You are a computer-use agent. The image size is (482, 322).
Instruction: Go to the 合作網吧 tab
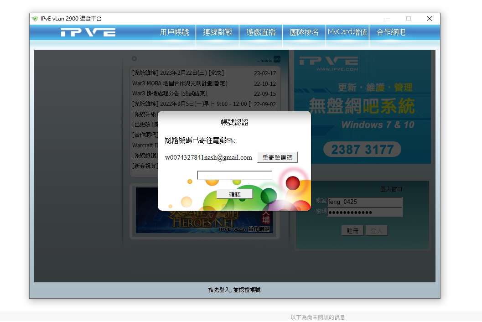click(x=391, y=32)
